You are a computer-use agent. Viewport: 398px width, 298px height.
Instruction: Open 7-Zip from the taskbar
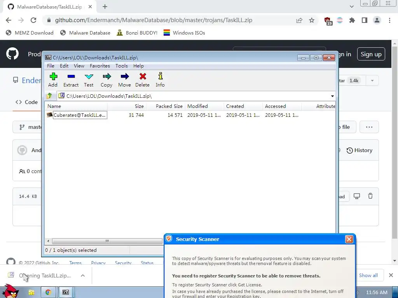[66, 293]
